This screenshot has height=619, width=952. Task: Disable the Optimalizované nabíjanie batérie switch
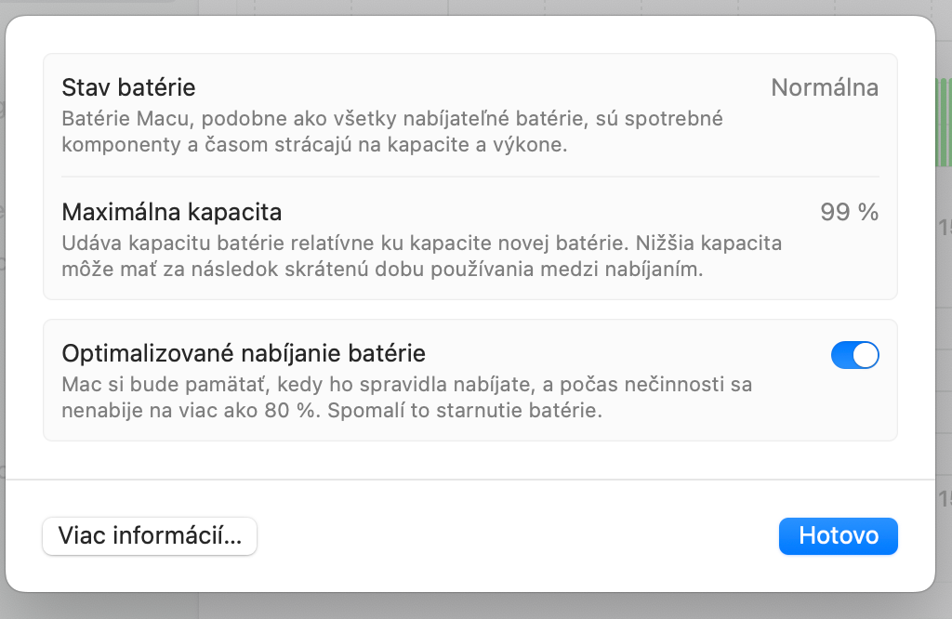pos(854,355)
